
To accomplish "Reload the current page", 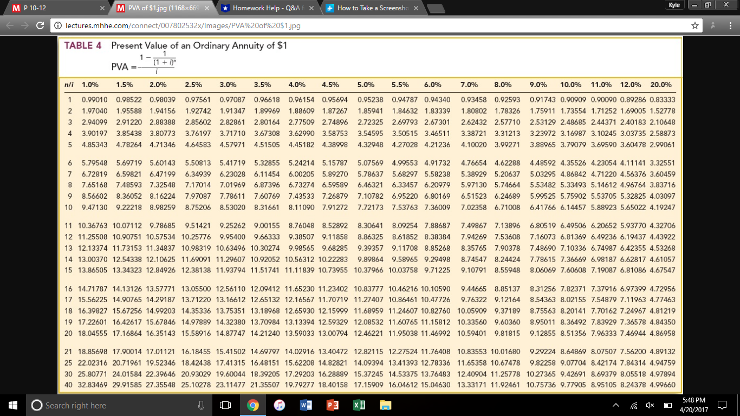I will [39, 25].
